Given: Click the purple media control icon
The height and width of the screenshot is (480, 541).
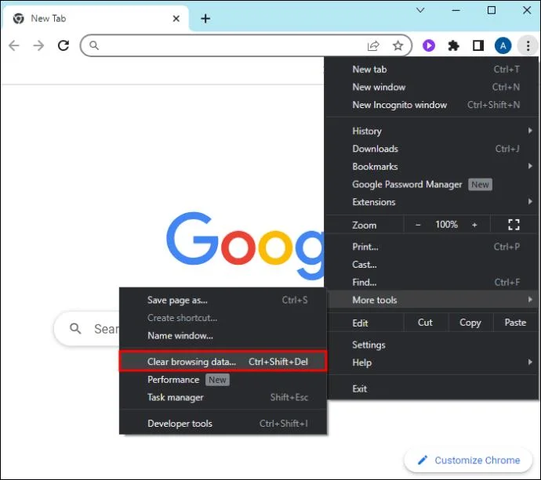Looking at the screenshot, I should point(429,45).
